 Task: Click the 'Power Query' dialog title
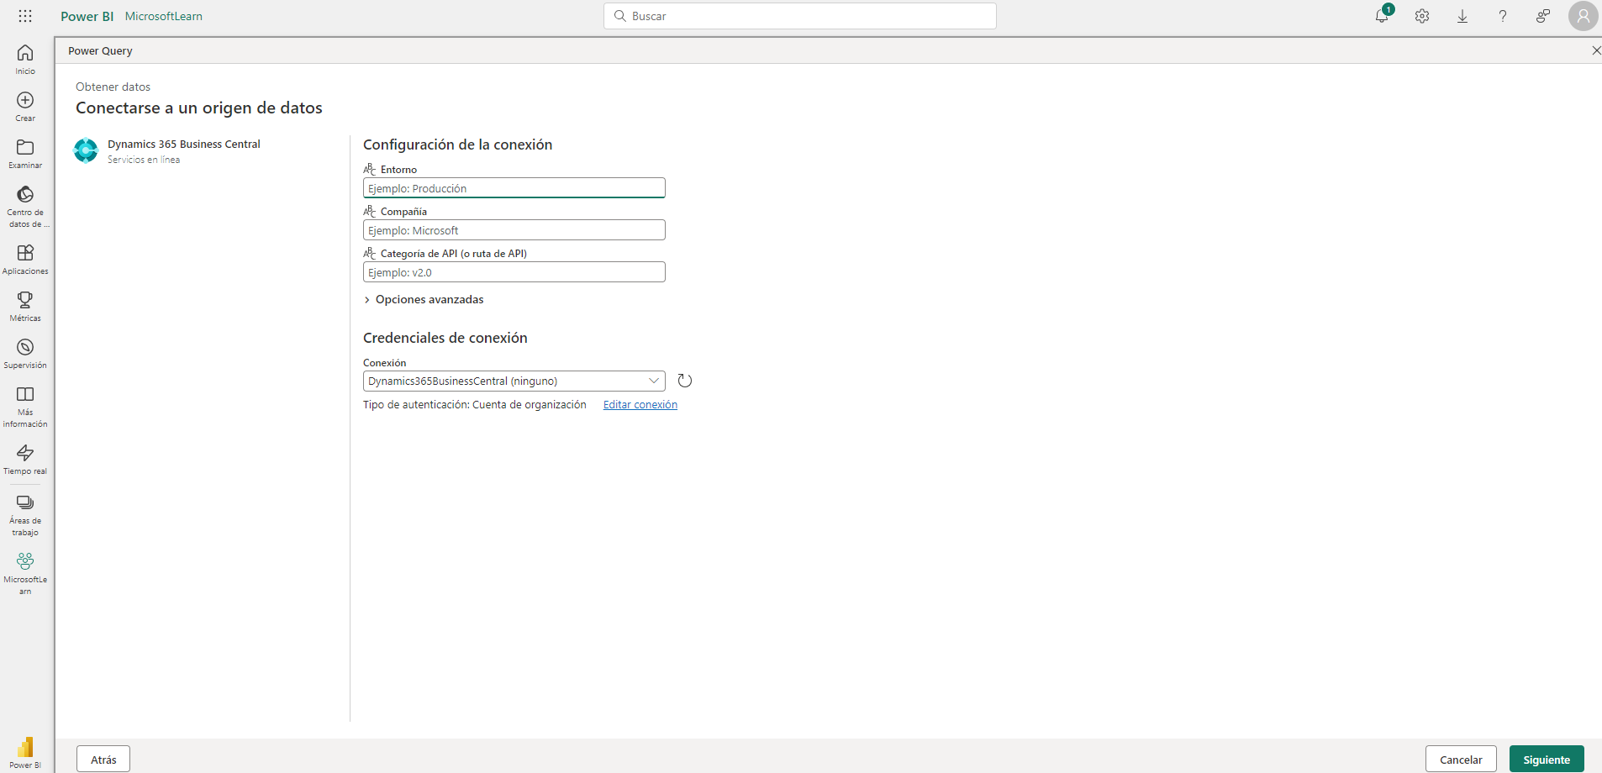[x=100, y=50]
